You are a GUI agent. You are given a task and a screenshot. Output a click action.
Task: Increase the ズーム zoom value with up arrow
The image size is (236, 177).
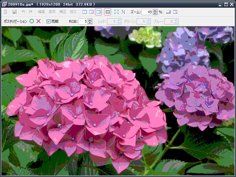point(155,11)
